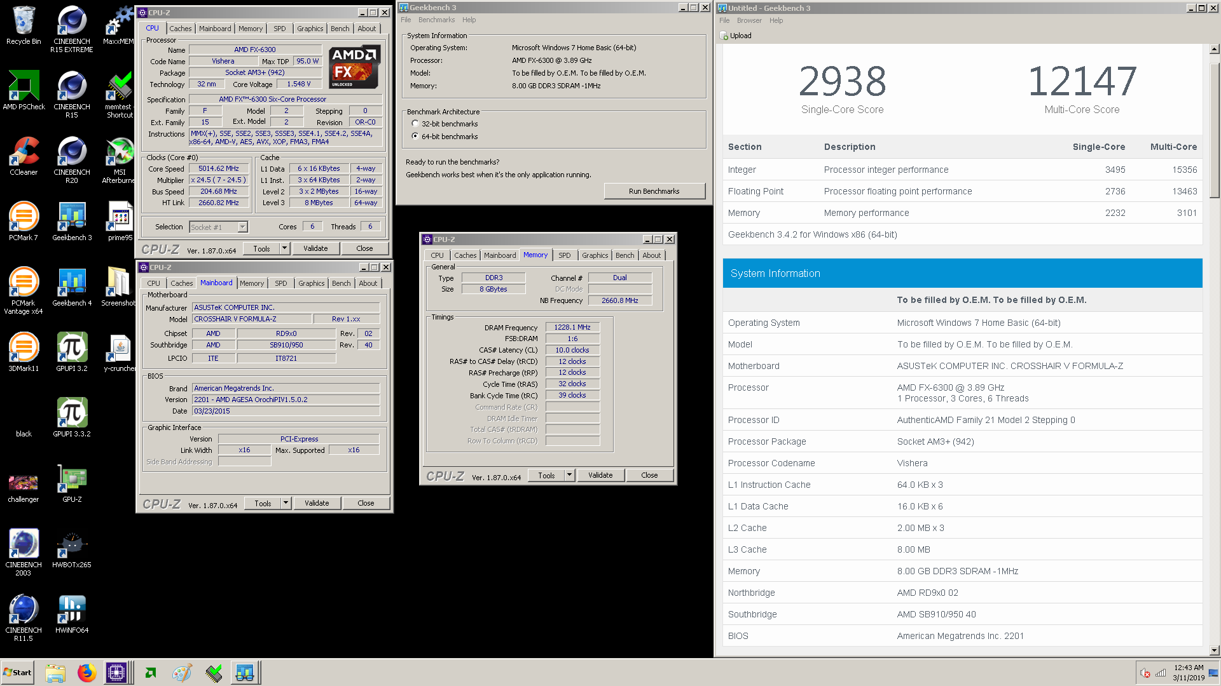Viewport: 1221px width, 686px height.
Task: Open the Graphics tab in the top CPU-Z window
Action: pos(310,29)
